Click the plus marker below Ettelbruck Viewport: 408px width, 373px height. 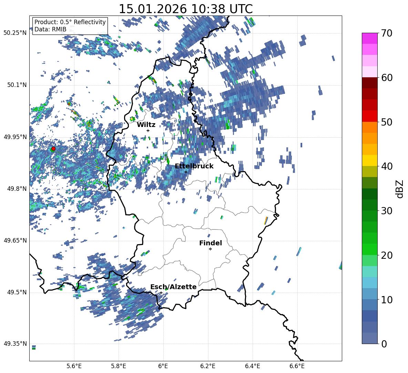186,172
